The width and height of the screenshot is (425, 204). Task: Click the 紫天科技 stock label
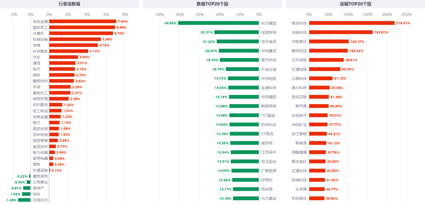269,60
